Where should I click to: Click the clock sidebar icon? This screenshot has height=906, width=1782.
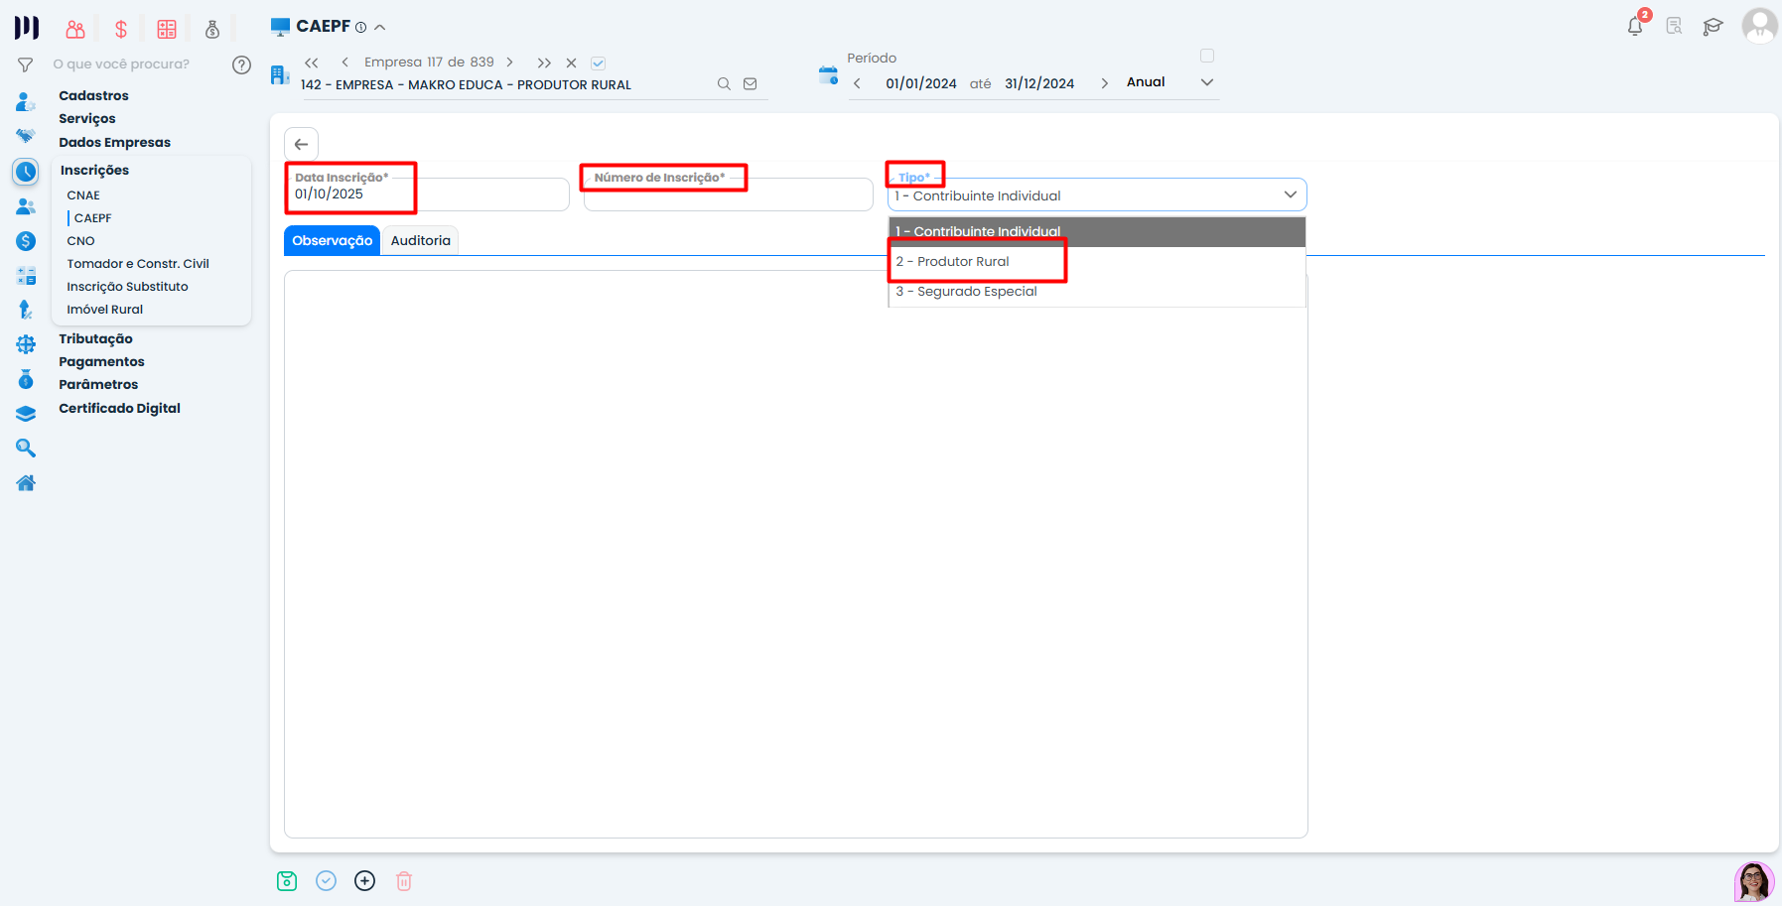pos(26,172)
